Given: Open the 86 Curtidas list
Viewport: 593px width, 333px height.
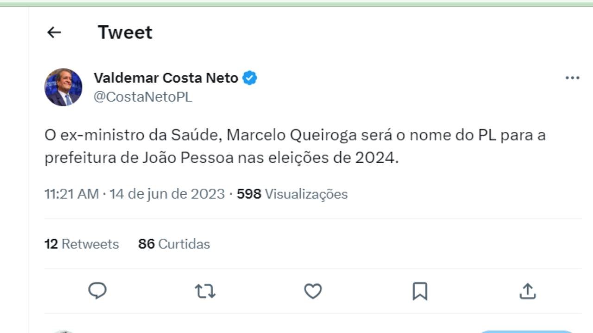Looking at the screenshot, I should click(174, 244).
